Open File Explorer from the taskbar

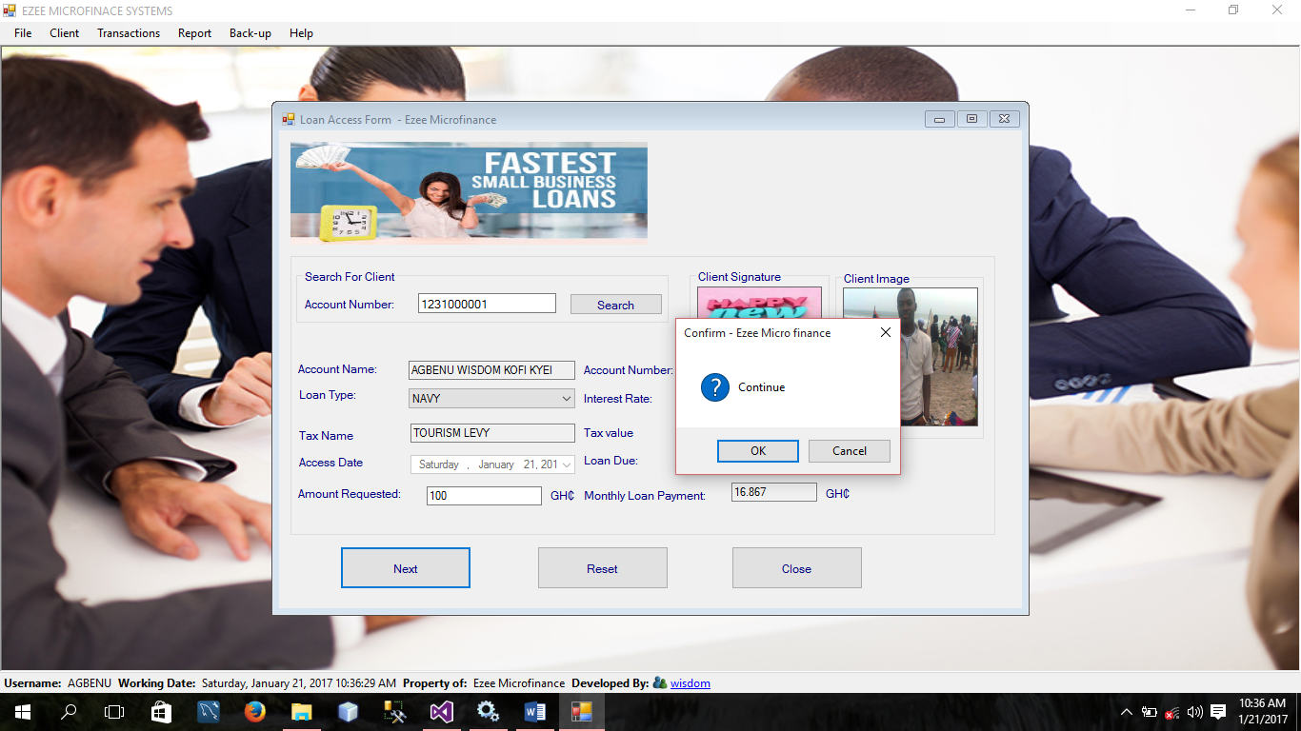[x=301, y=712]
